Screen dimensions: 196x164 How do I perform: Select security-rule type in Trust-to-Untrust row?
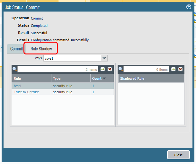63,92
